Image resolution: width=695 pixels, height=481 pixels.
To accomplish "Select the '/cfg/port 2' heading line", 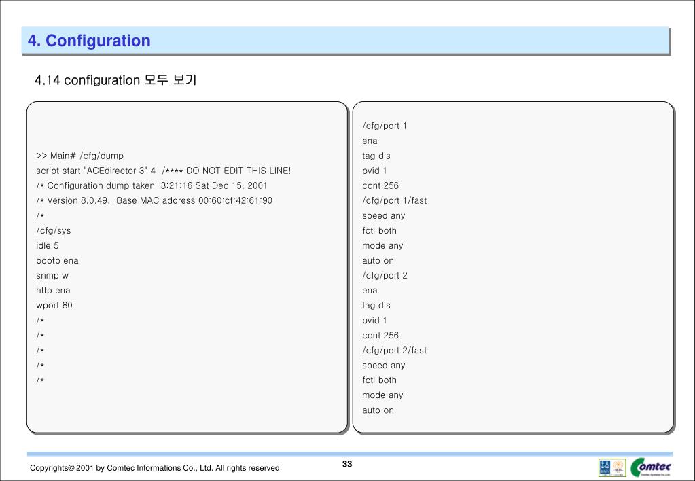I will coord(385,276).
